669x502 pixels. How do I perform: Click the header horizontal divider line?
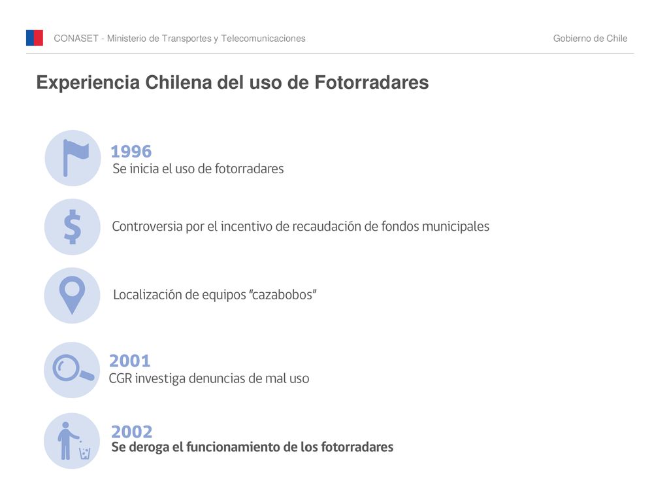point(330,54)
